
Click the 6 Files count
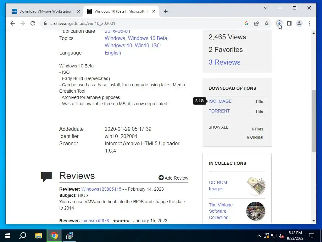[257, 129]
